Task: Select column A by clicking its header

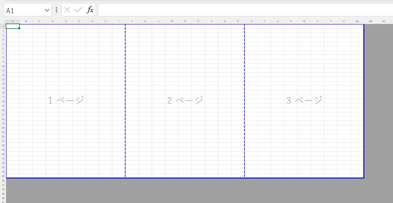Action: pos(13,21)
